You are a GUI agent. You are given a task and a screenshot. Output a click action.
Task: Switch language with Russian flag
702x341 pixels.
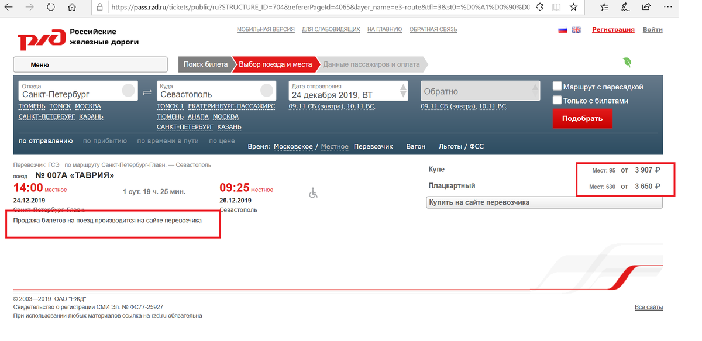click(563, 30)
